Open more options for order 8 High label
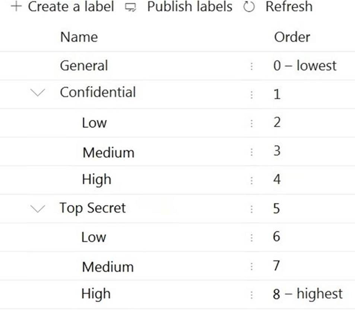 [251, 295]
